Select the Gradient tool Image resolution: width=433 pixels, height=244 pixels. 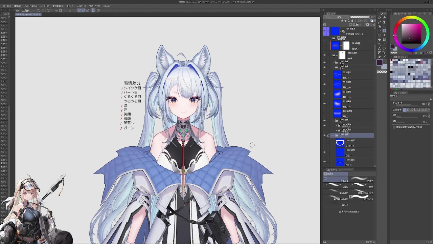384,39
